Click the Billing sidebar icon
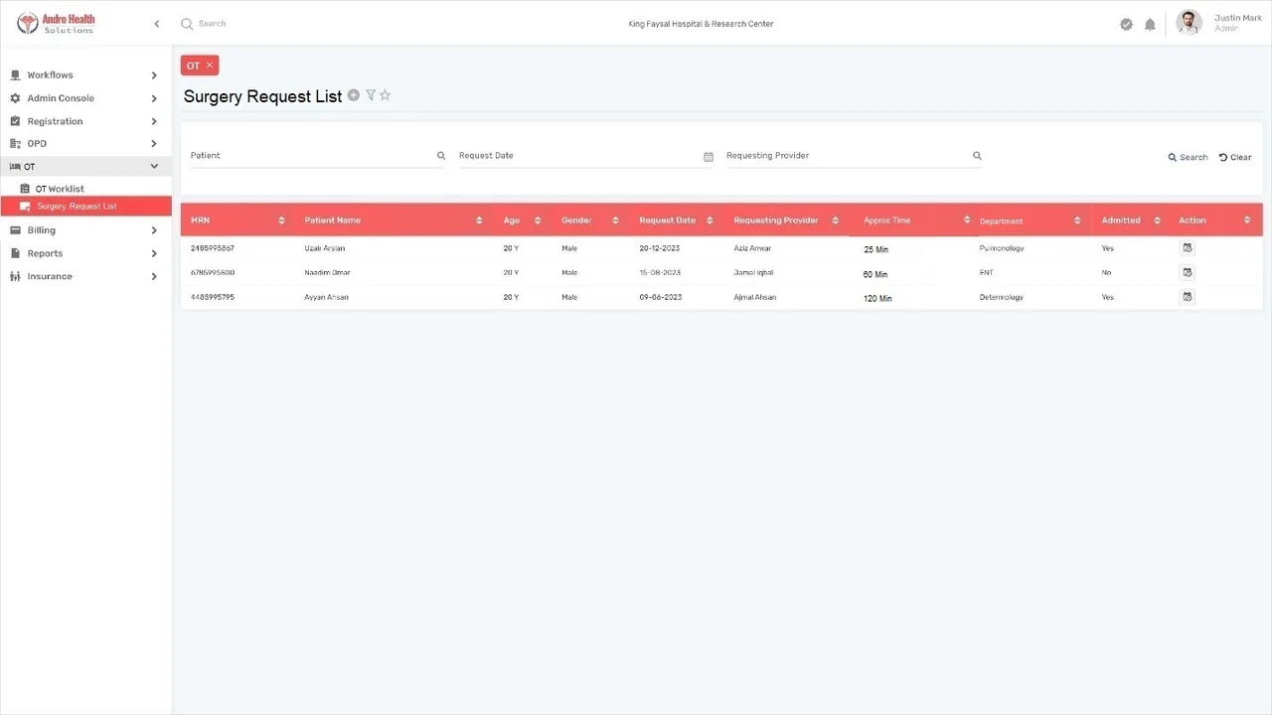The width and height of the screenshot is (1272, 715). pos(15,230)
